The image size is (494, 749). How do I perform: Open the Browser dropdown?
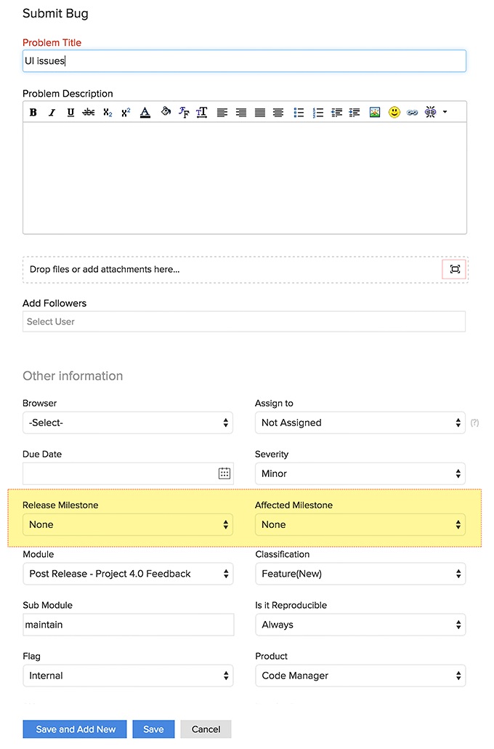tap(128, 422)
